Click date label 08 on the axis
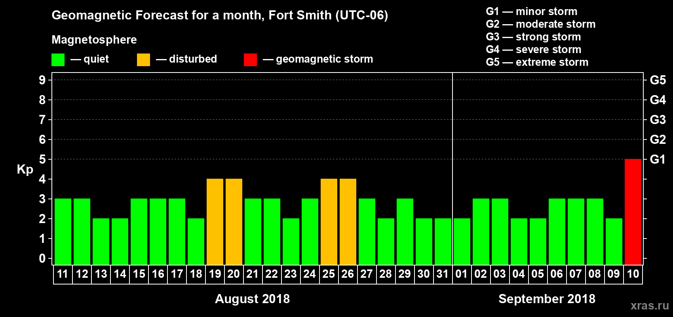The width and height of the screenshot is (673, 317). coord(595,274)
